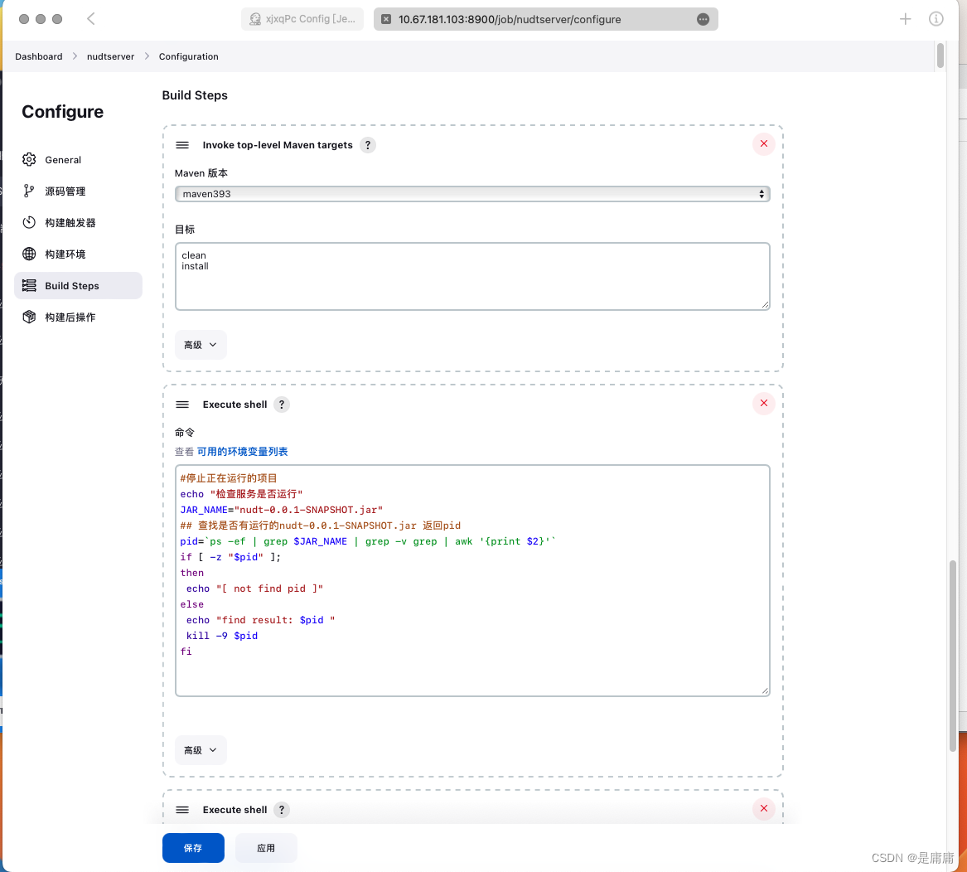Grab the first Execute shell drag handle

pyautogui.click(x=182, y=405)
